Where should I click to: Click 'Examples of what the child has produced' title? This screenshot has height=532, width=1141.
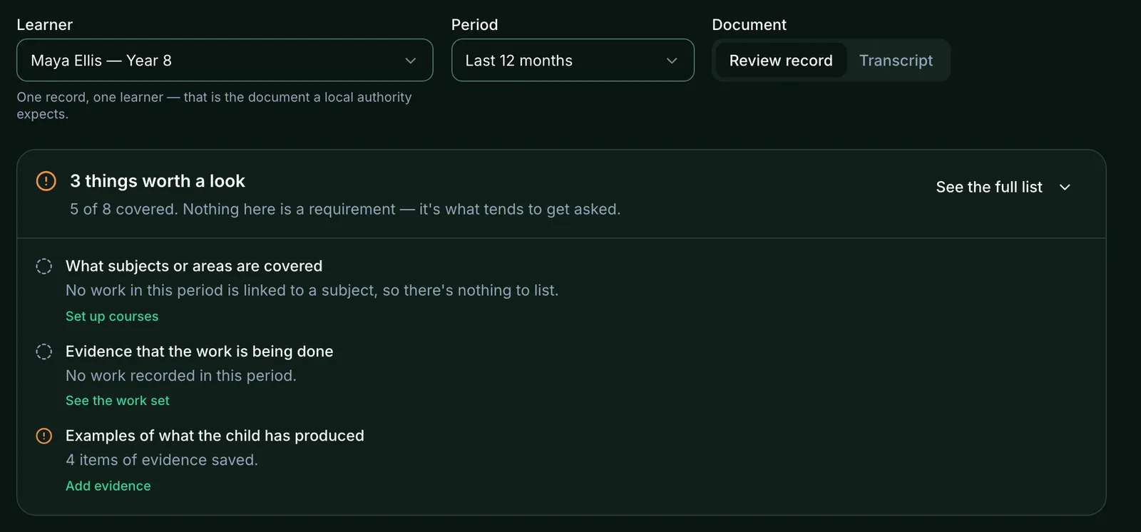(x=215, y=436)
